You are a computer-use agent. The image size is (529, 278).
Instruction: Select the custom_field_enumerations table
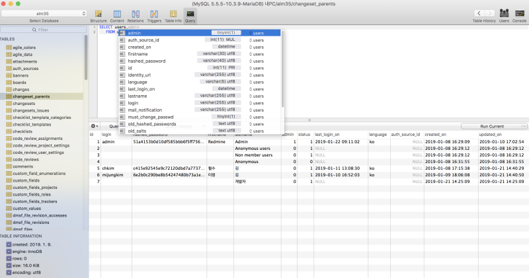[x=39, y=174]
